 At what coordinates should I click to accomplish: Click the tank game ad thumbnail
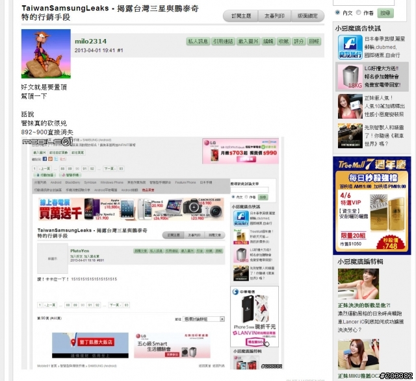pos(350,136)
